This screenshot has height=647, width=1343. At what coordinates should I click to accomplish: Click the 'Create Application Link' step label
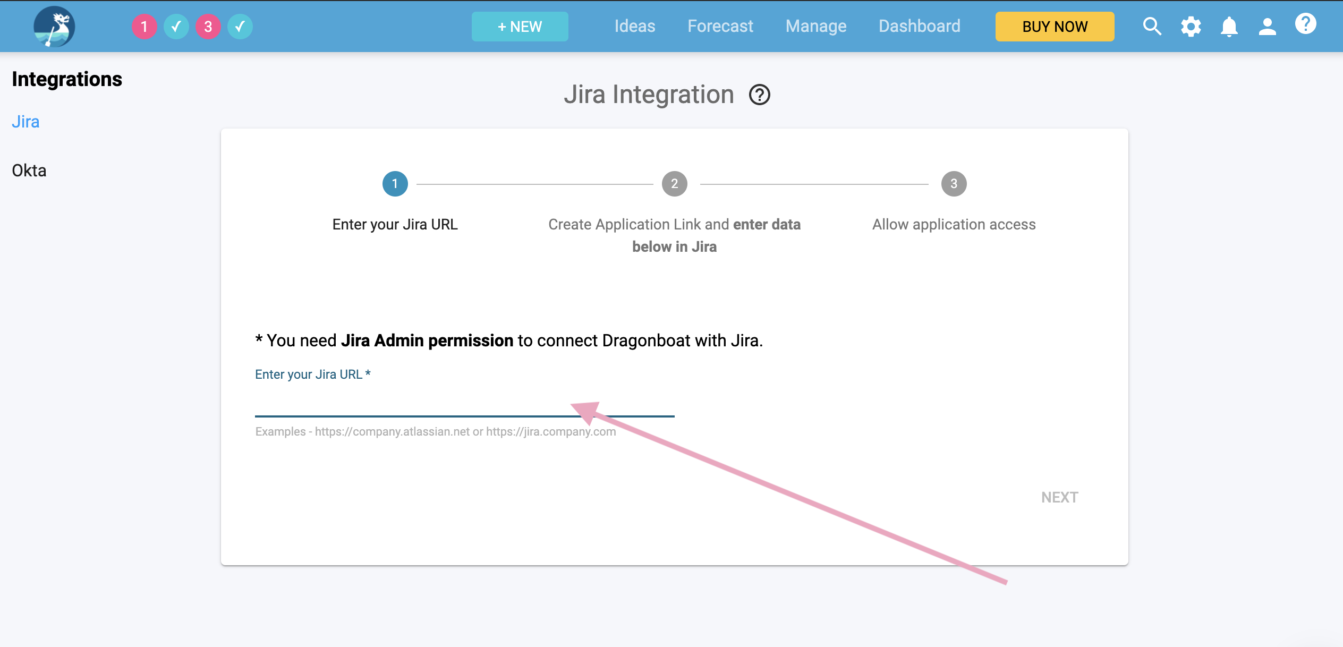point(674,235)
